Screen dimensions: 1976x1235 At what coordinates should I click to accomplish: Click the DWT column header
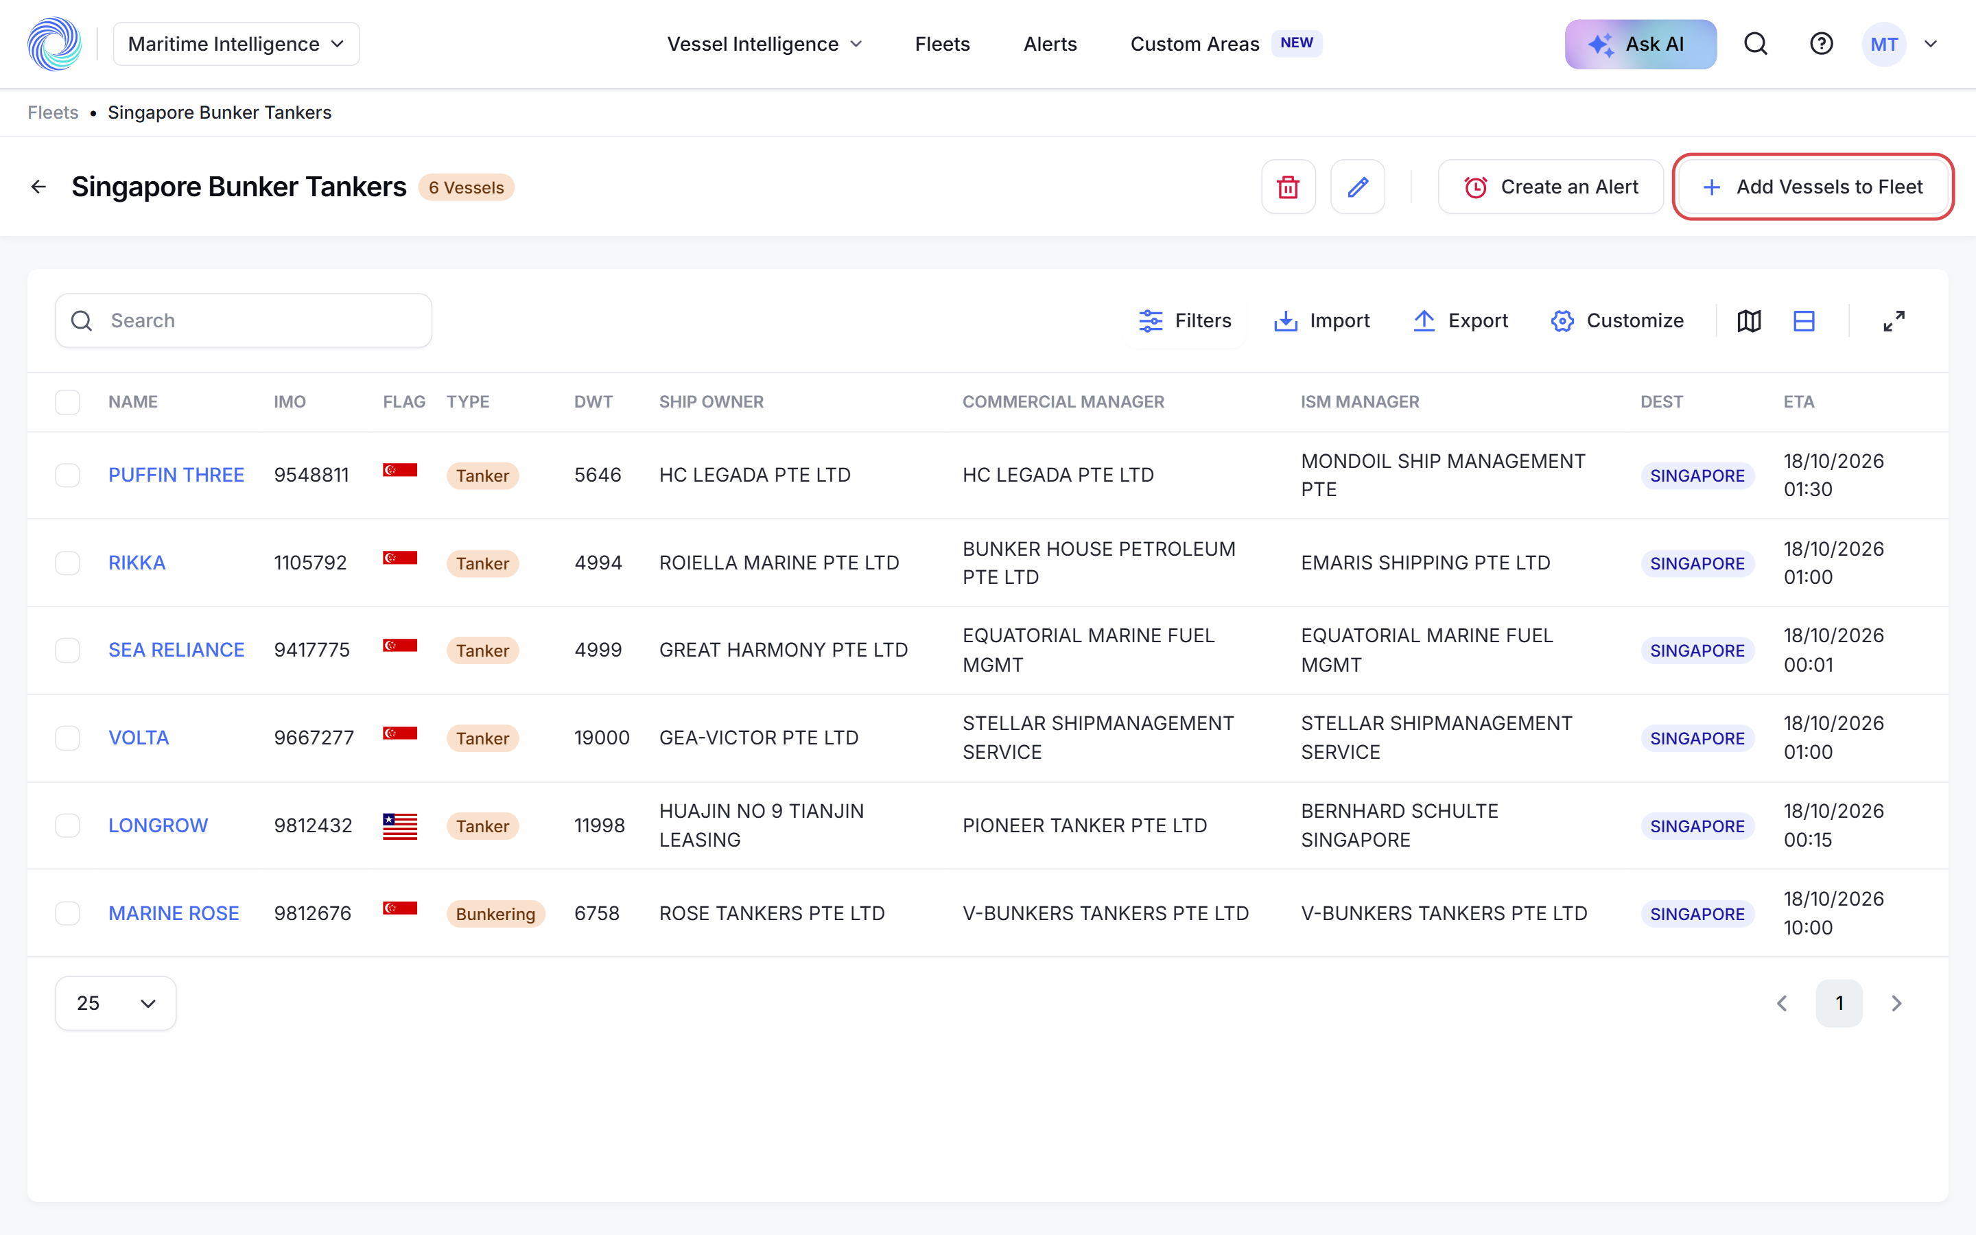[x=593, y=402]
